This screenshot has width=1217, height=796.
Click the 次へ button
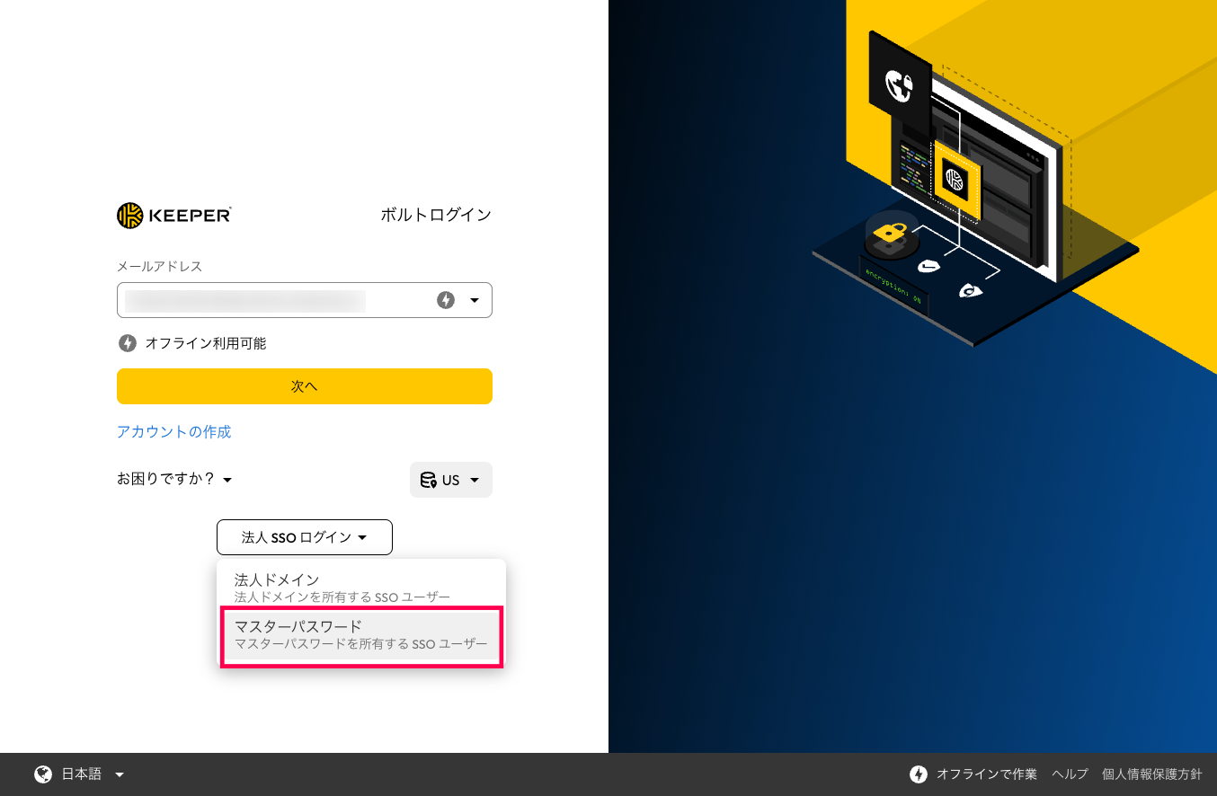305,385
